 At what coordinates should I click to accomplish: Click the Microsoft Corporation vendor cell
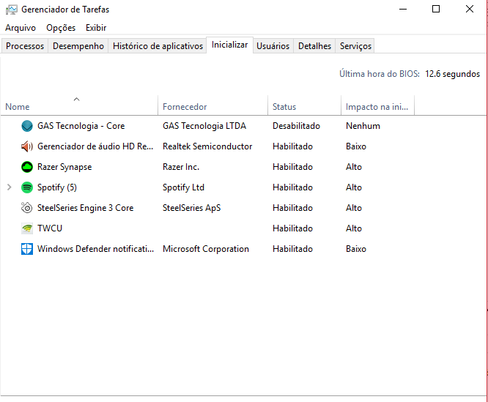pyautogui.click(x=206, y=249)
